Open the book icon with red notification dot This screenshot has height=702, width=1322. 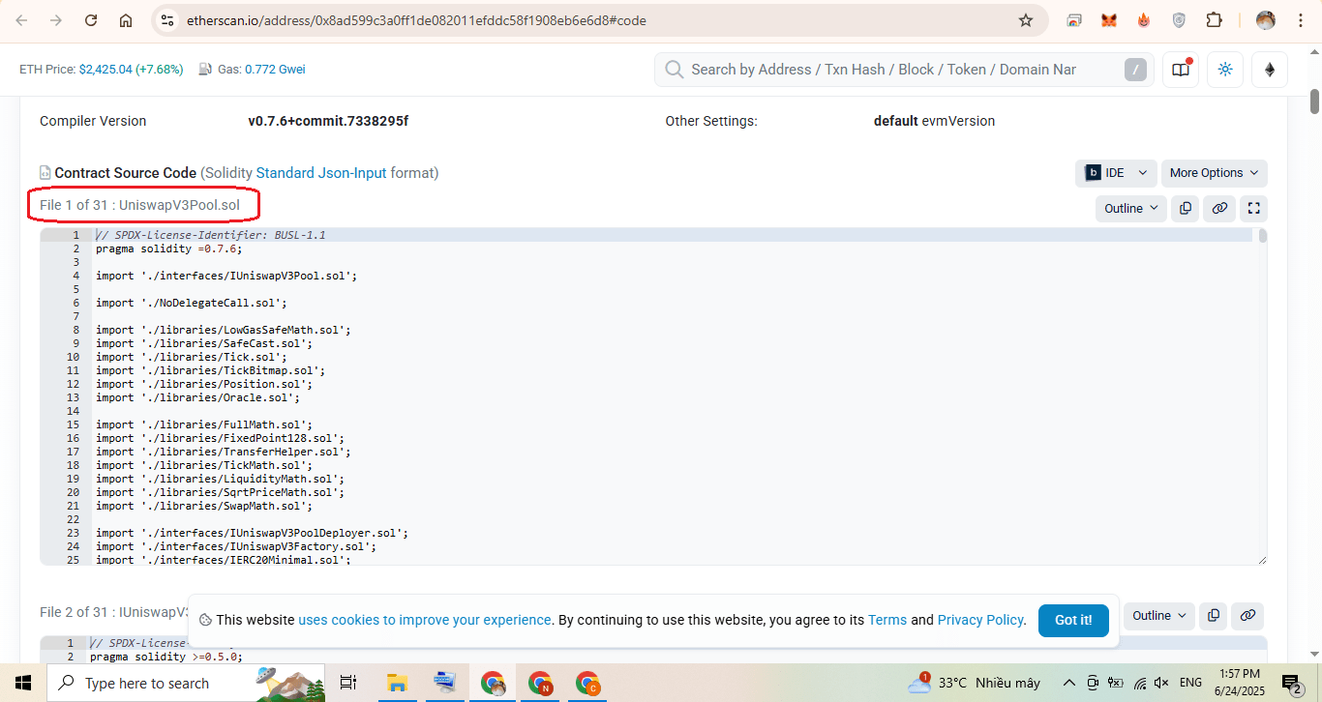[1181, 70]
